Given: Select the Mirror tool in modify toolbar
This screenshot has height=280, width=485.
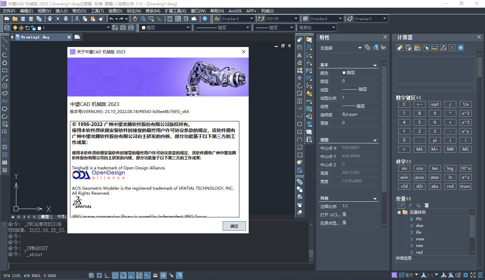Looking at the screenshot, I should coord(299,55).
